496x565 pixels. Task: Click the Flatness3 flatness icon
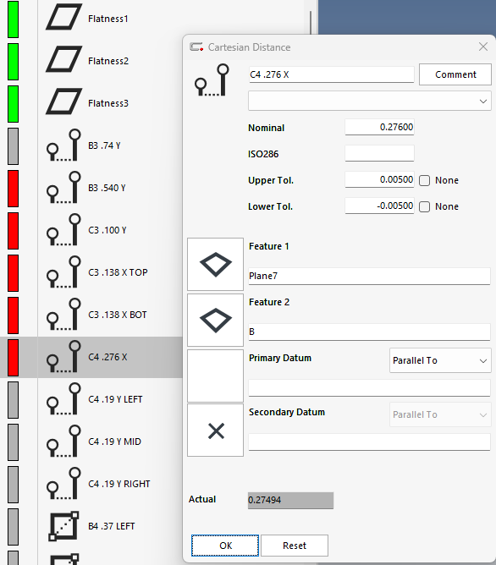click(63, 101)
